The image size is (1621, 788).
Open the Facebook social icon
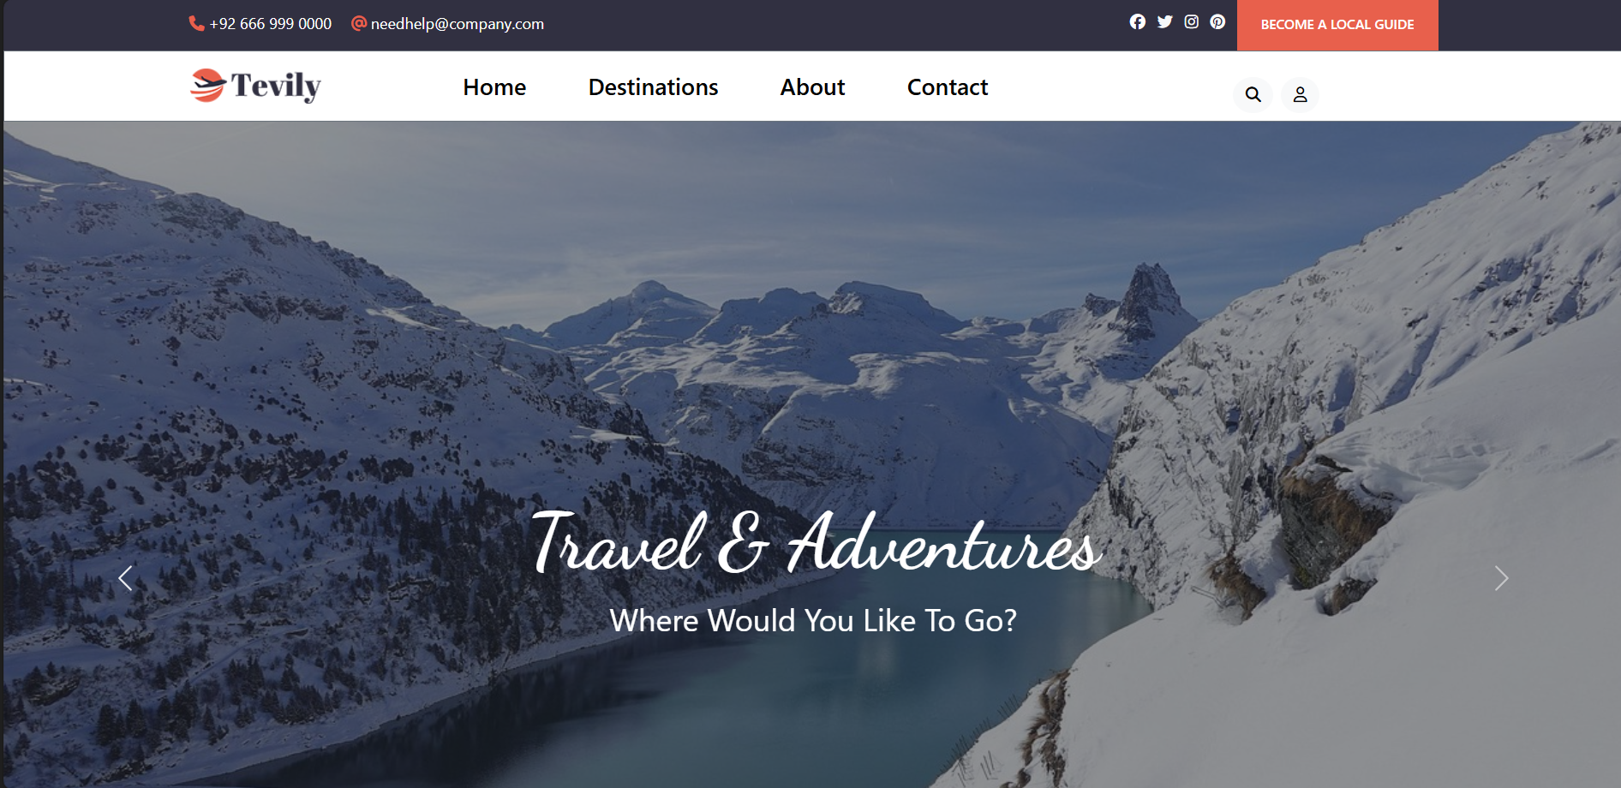(x=1137, y=22)
